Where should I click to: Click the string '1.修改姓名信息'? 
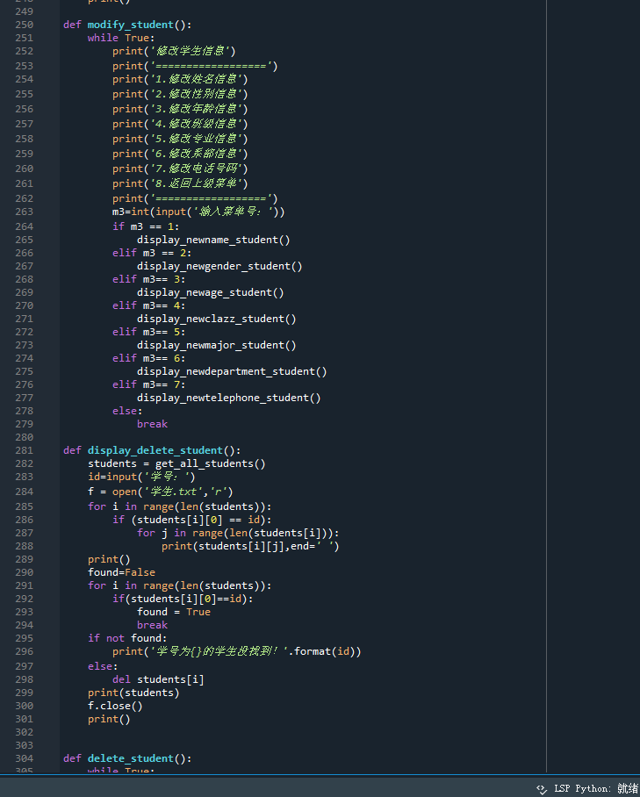(x=197, y=79)
